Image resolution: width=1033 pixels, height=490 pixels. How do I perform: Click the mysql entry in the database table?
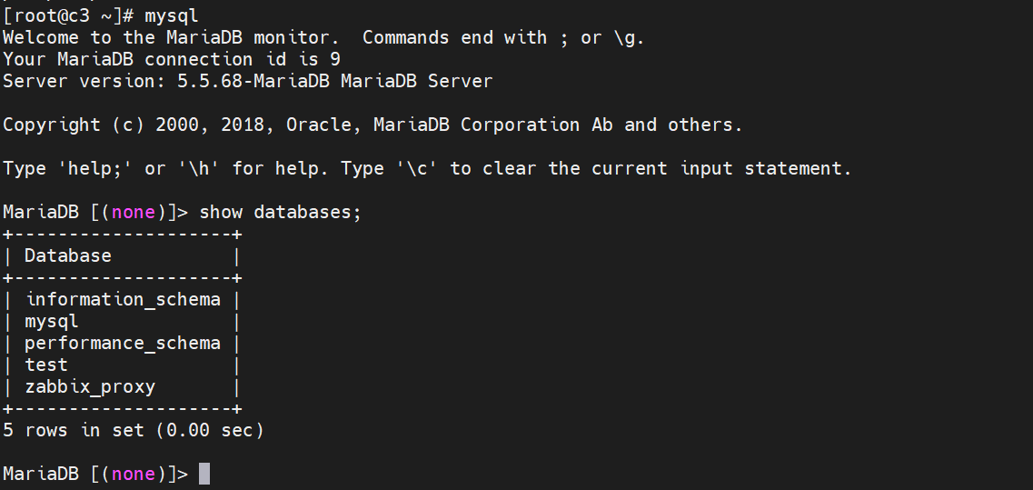click(x=52, y=321)
